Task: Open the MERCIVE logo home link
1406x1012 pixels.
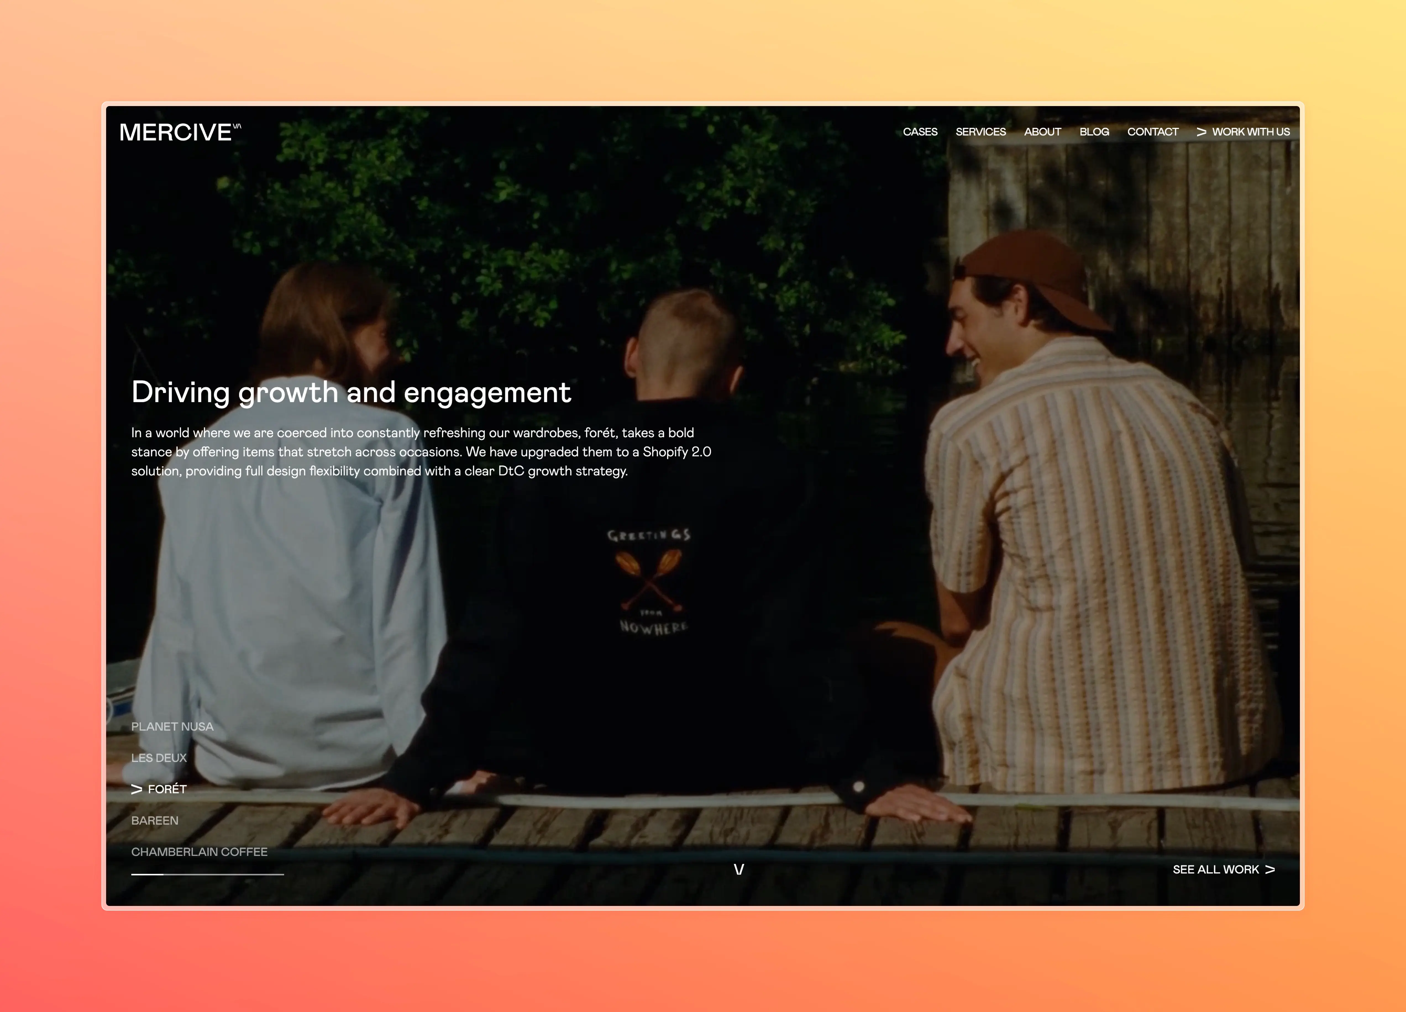Action: tap(180, 132)
